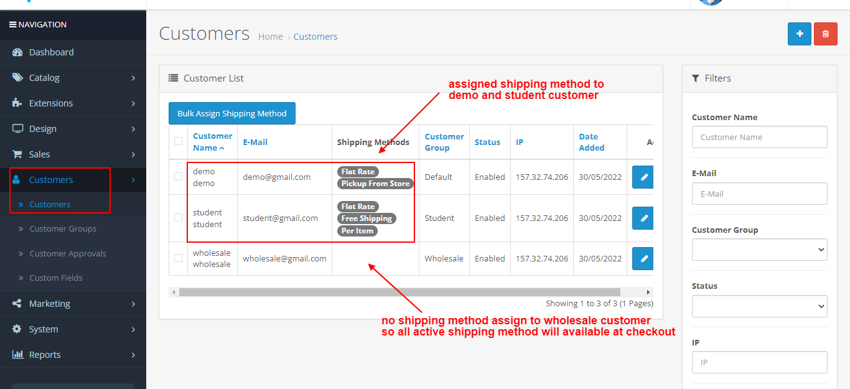850x389 pixels.
Task: Select the wholesale customer's row checkbox
Action: click(x=178, y=258)
